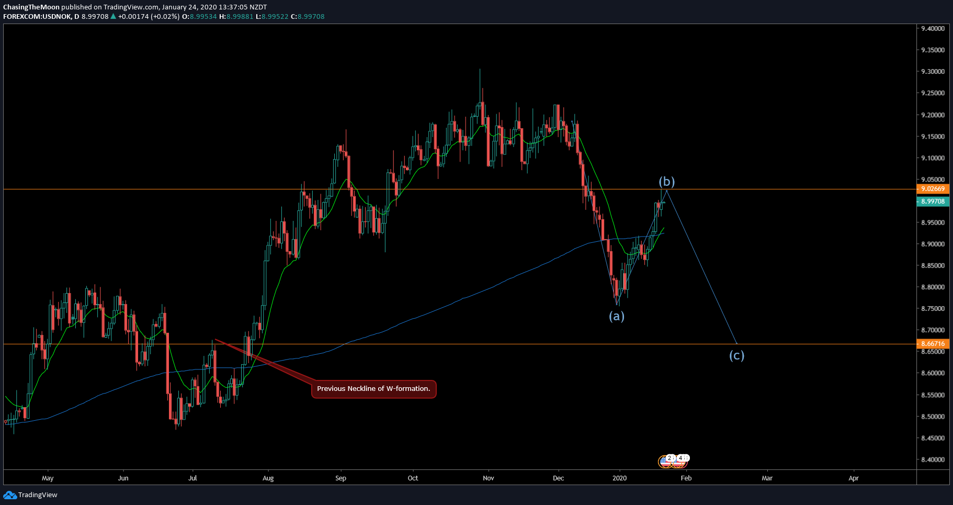Click the orange 9.02669 price line tag

[933, 189]
